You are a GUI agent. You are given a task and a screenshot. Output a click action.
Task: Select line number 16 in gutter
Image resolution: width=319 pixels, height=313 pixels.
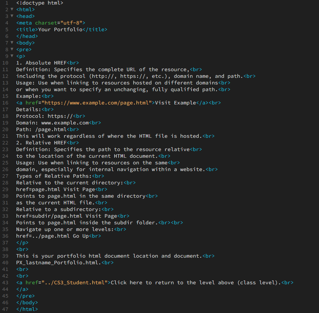5,103
